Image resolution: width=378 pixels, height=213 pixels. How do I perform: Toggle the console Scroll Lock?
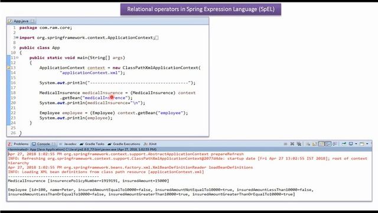315,144
